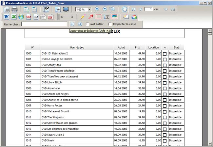
Task: Activate the hand pan tool
Action: (124, 9)
